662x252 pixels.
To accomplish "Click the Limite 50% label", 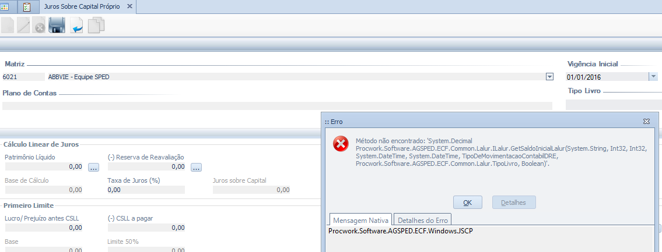I will (123, 242).
